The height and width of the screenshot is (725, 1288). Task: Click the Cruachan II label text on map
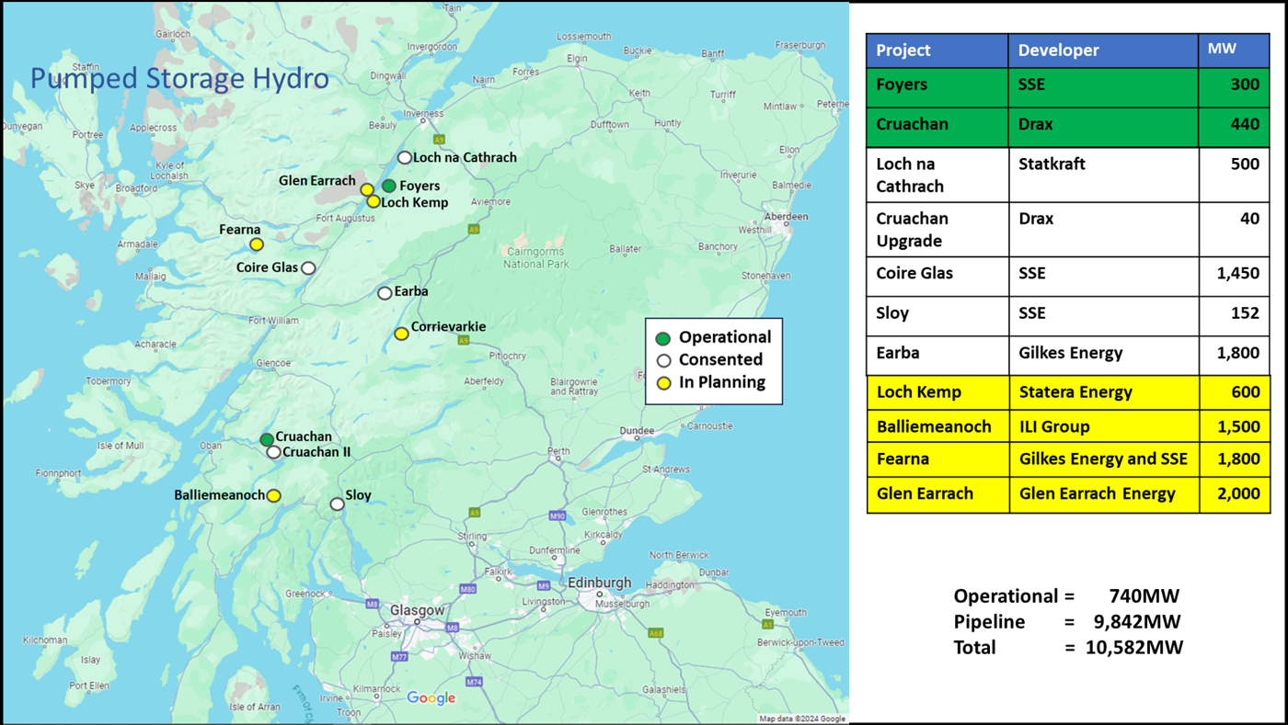316,452
